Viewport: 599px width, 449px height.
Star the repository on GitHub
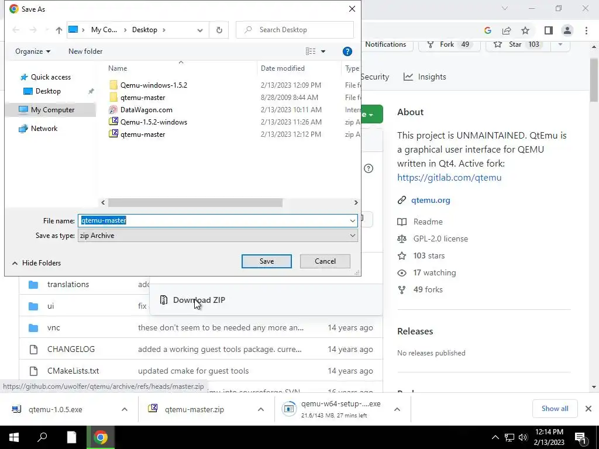click(518, 44)
